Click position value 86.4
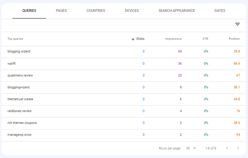This screenshot has height=158, width=248. point(237,64)
